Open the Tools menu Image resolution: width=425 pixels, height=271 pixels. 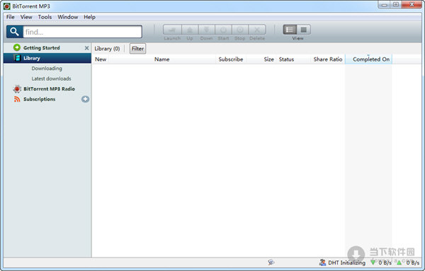pos(45,17)
